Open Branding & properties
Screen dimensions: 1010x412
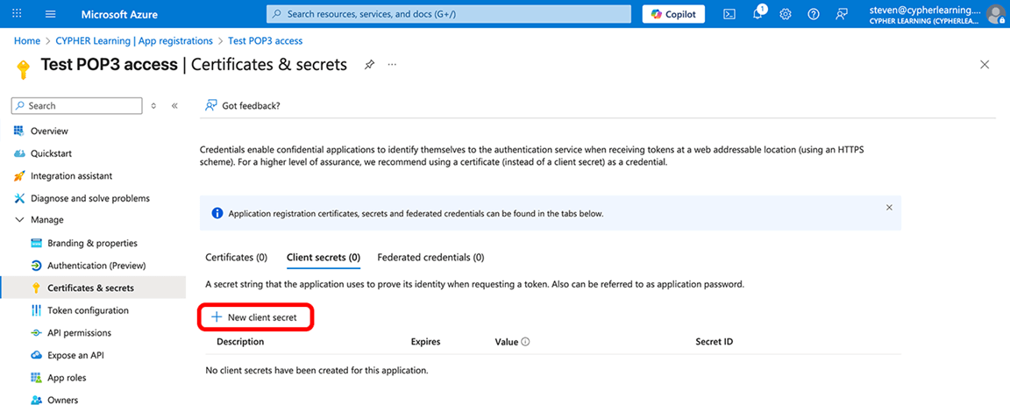pyautogui.click(x=93, y=244)
